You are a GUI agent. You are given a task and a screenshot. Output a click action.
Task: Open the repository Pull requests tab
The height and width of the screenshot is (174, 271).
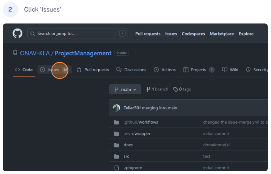tap(93, 70)
